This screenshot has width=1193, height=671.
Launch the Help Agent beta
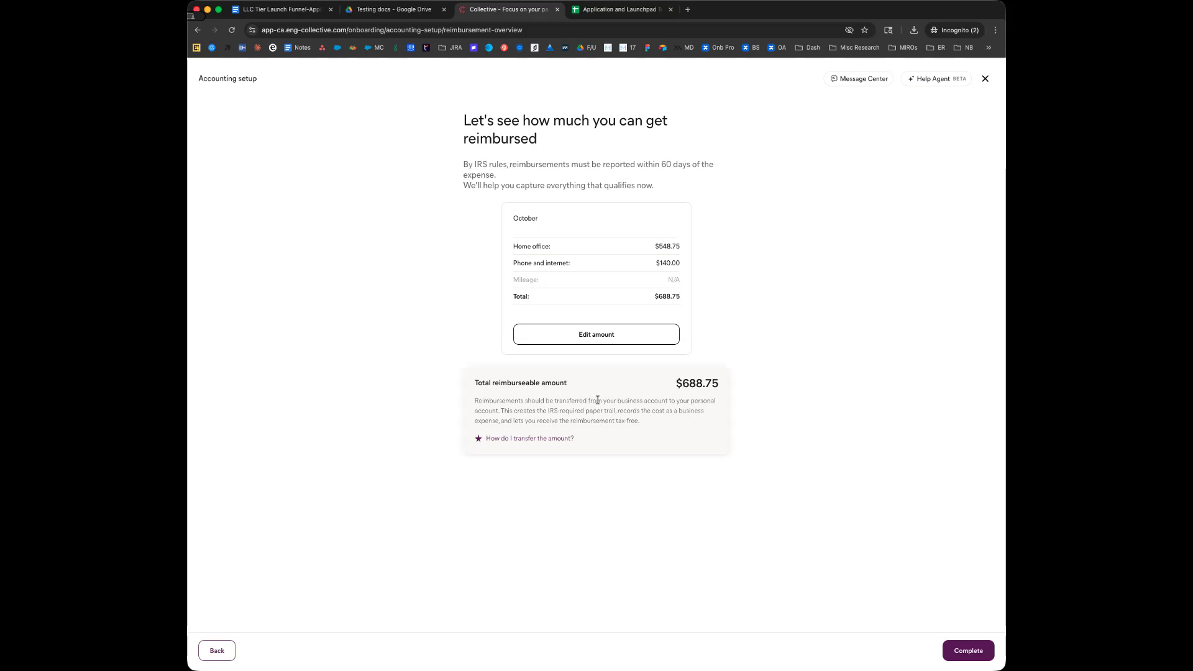pyautogui.click(x=936, y=79)
